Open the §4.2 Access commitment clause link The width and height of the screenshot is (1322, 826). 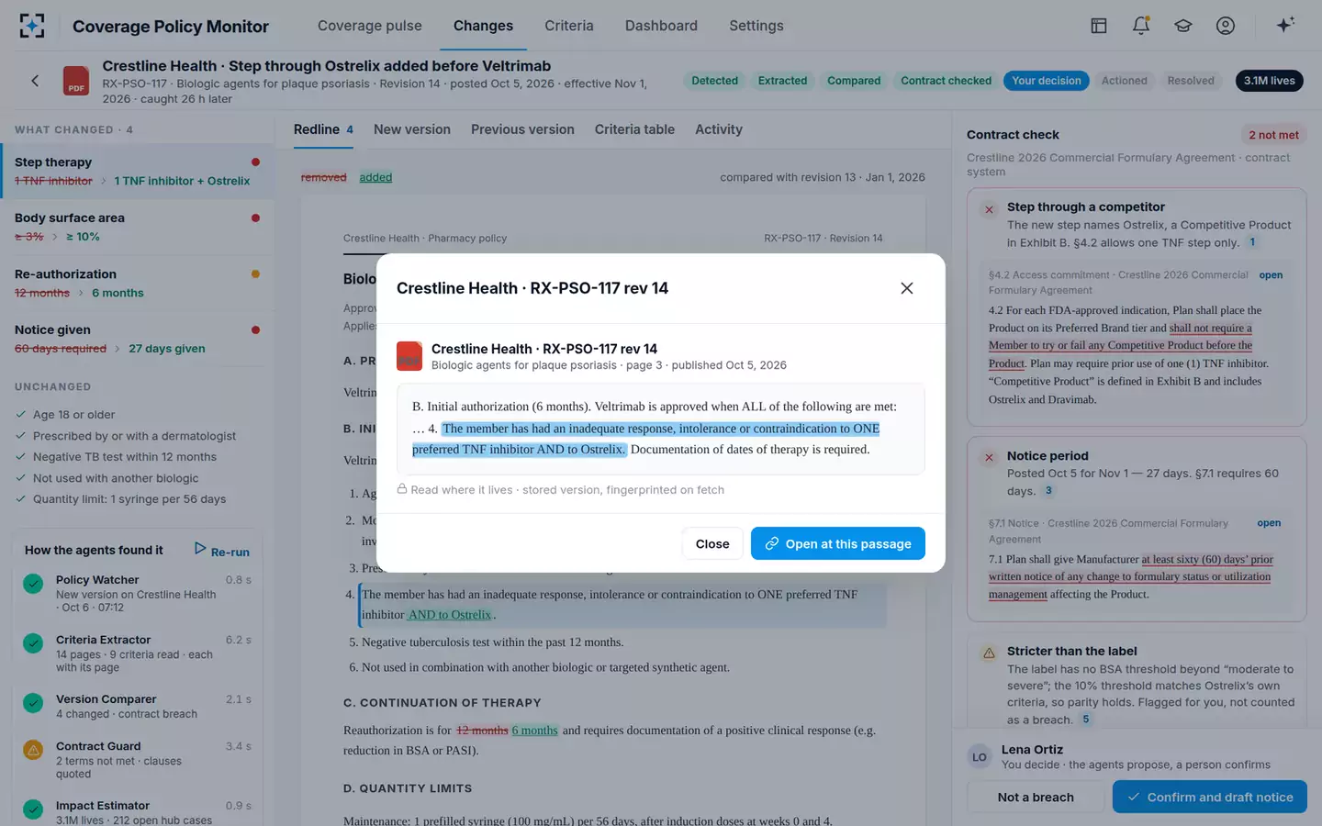click(x=1271, y=275)
